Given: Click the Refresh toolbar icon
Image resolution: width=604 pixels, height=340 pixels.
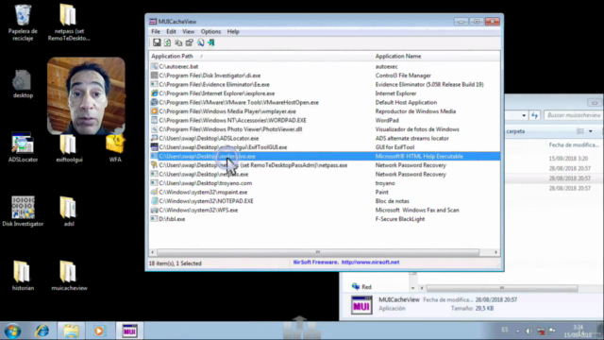Looking at the screenshot, I should tap(168, 42).
